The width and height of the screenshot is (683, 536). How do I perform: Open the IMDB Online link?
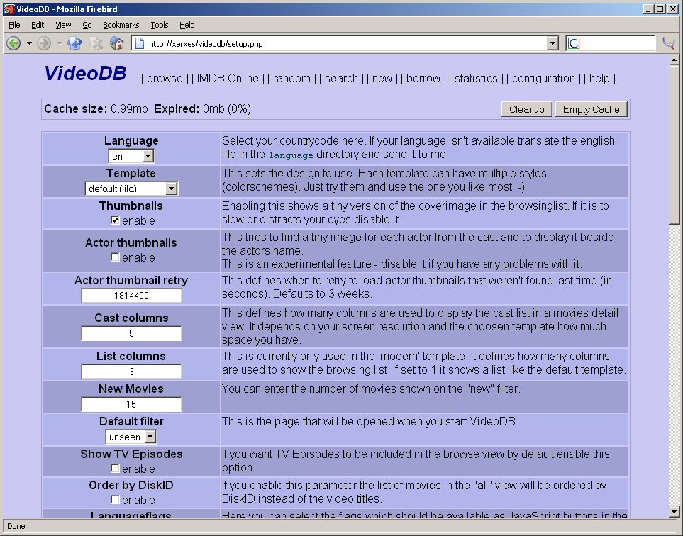[228, 79]
